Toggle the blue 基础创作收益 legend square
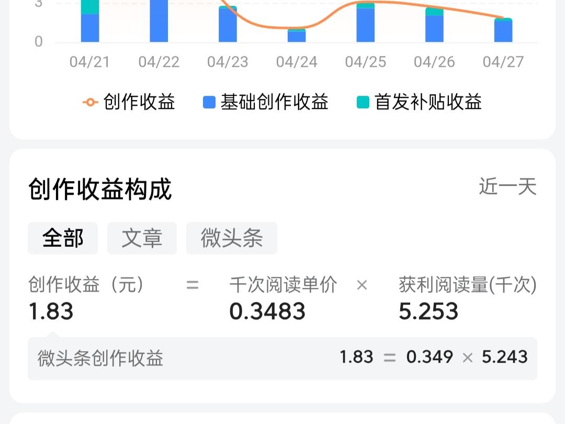Screen dimensions: 565x424 (x=209, y=103)
